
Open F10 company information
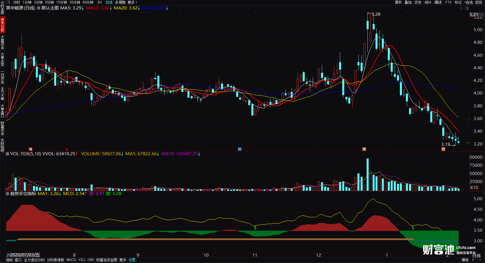[x=448, y=2]
